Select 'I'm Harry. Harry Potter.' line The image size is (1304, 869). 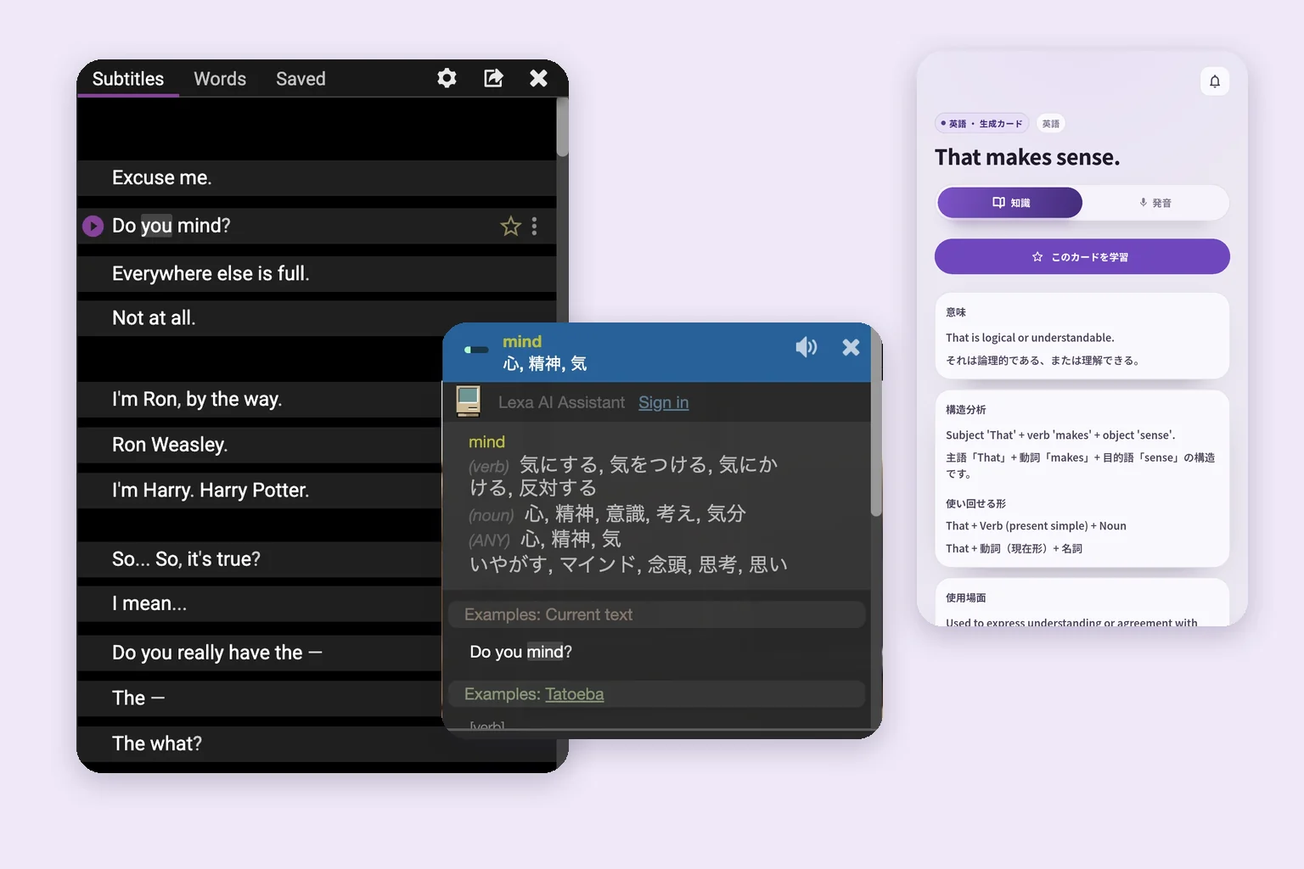pos(259,491)
